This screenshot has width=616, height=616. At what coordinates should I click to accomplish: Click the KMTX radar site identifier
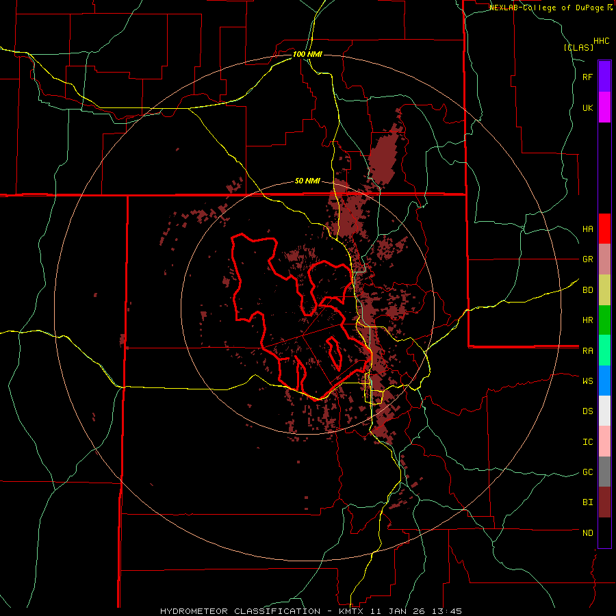click(352, 611)
